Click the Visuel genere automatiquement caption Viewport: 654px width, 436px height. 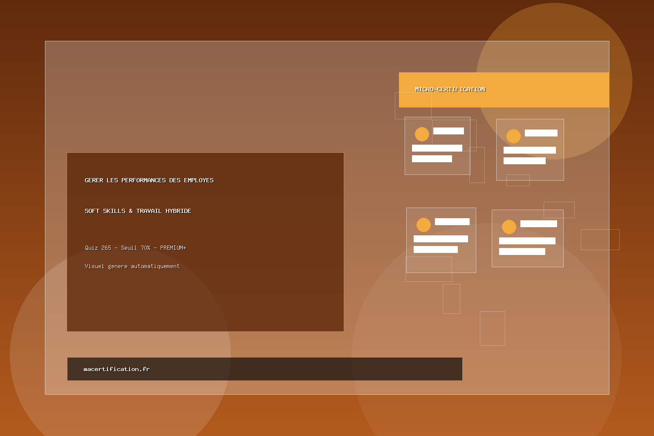132,266
